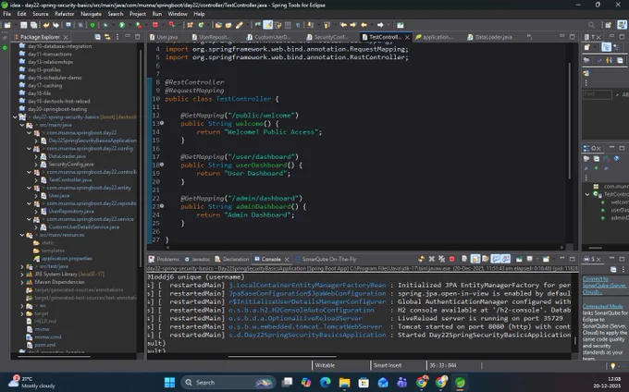Click the white forward navigation arrow
This screenshot has width=629, height=392.
380,25
